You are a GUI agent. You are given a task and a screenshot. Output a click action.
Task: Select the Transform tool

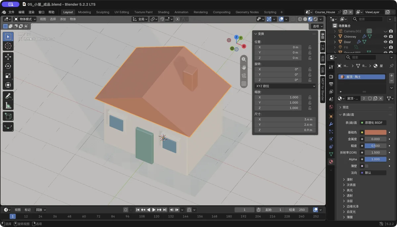coord(8,85)
